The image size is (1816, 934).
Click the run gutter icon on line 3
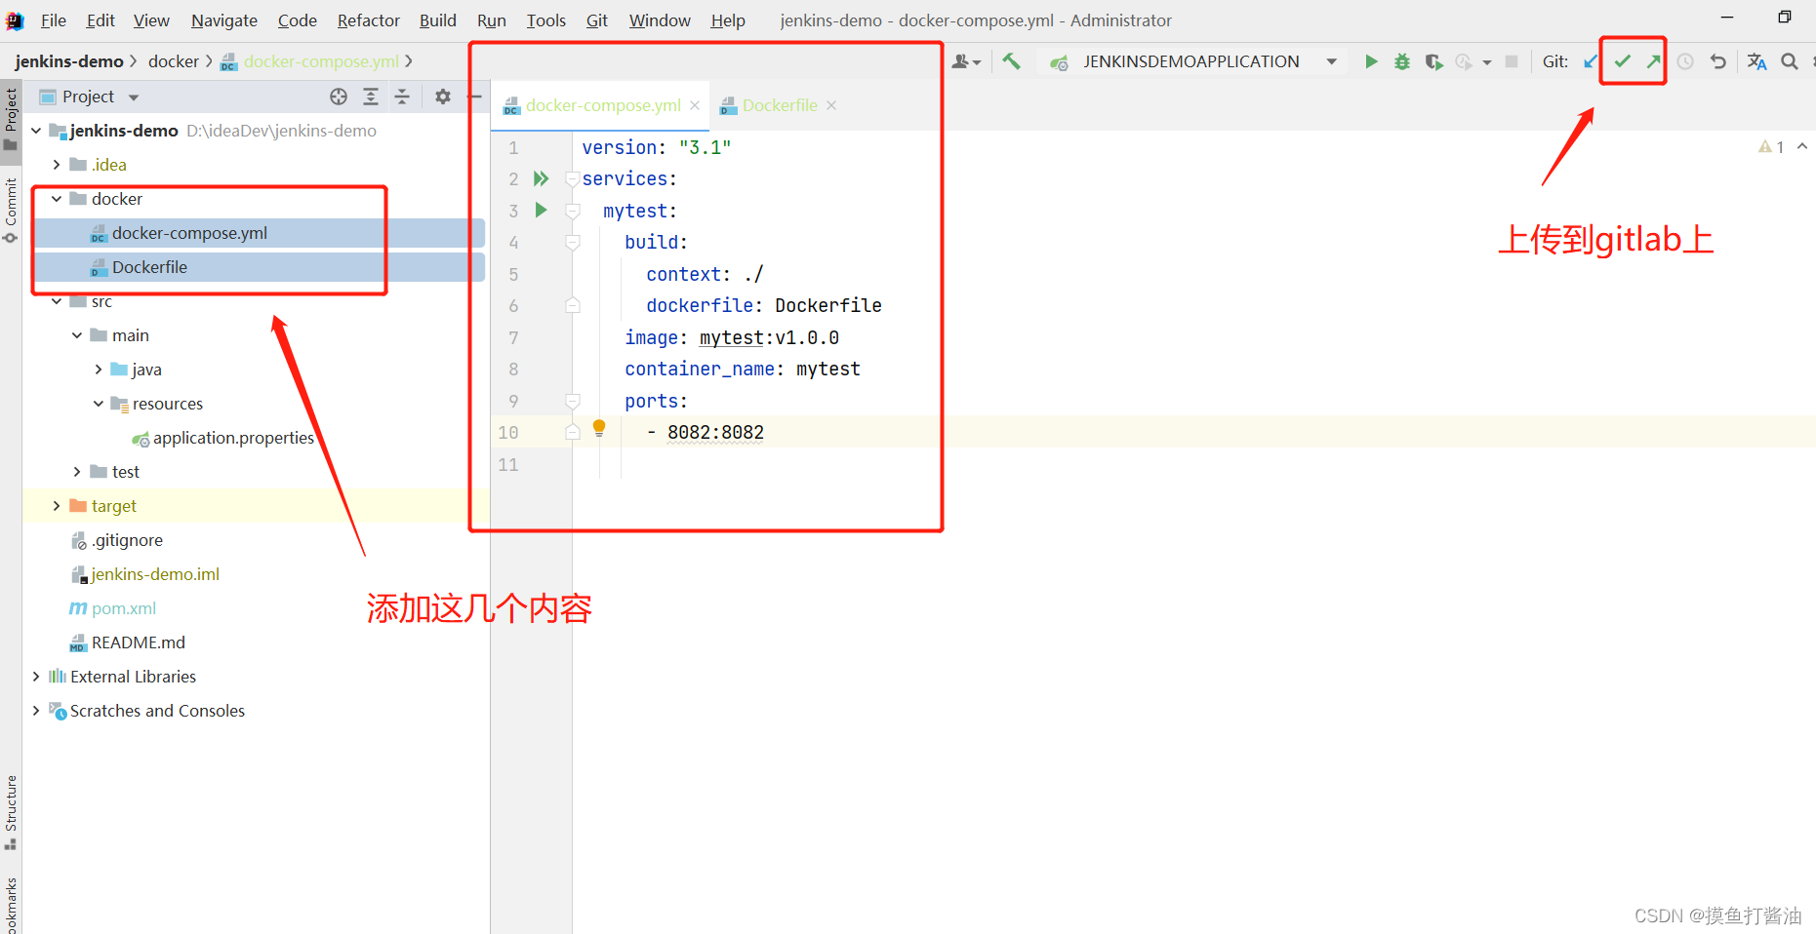click(x=542, y=210)
